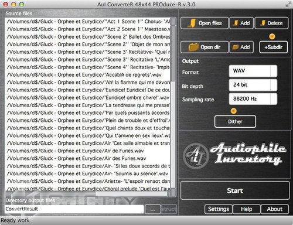Select the 'Euridice! Euridice! De ce dou' row
The image size is (293, 225).
coord(87,90)
